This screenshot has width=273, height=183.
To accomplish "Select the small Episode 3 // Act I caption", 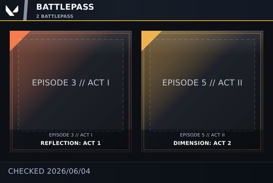I will click(71, 135).
